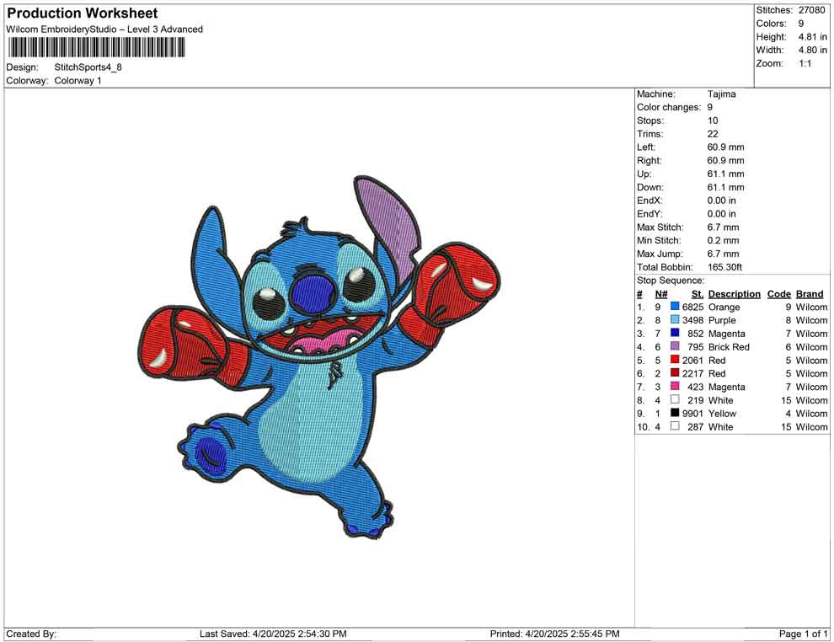Click the 'Brick Red' description in row 4
This screenshot has height=642, width=834.
(729, 347)
